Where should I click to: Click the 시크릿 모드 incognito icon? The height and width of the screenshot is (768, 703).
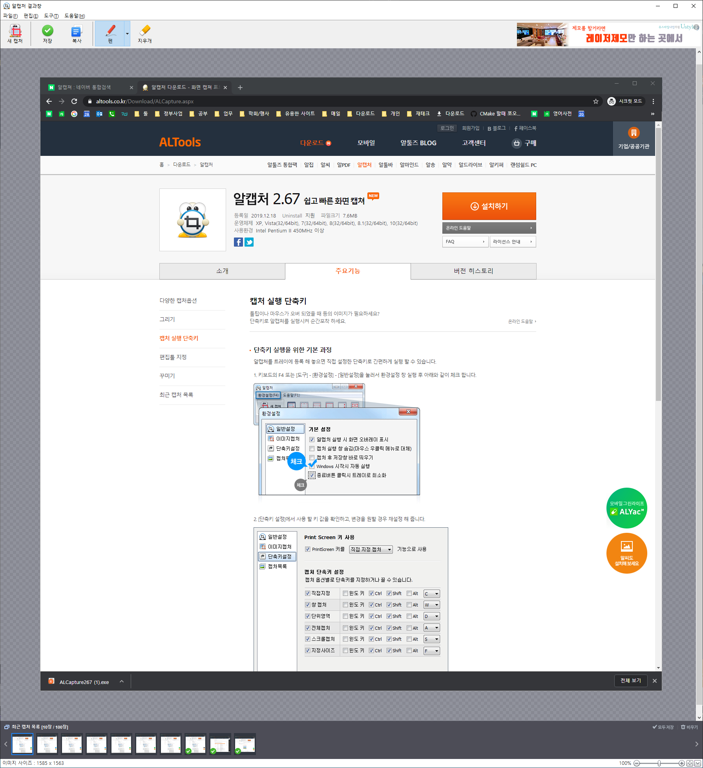612,101
